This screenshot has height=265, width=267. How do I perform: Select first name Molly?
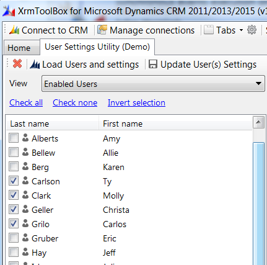pyautogui.click(x=113, y=196)
